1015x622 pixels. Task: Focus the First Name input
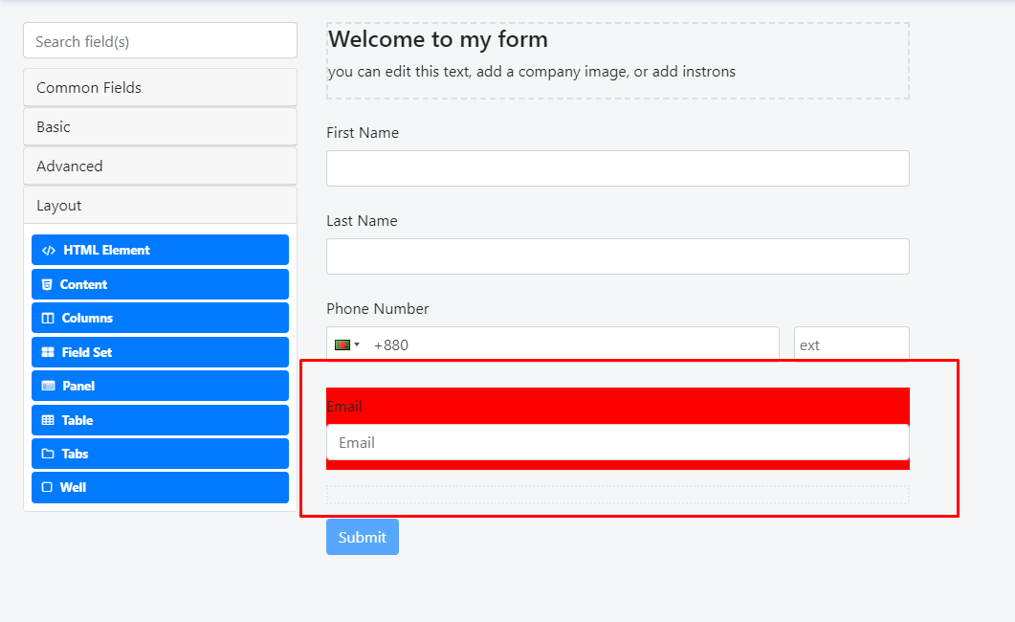point(617,168)
